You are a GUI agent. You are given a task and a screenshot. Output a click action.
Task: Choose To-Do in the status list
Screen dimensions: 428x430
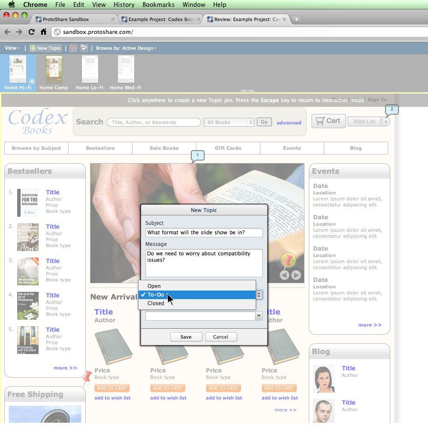[156, 295]
